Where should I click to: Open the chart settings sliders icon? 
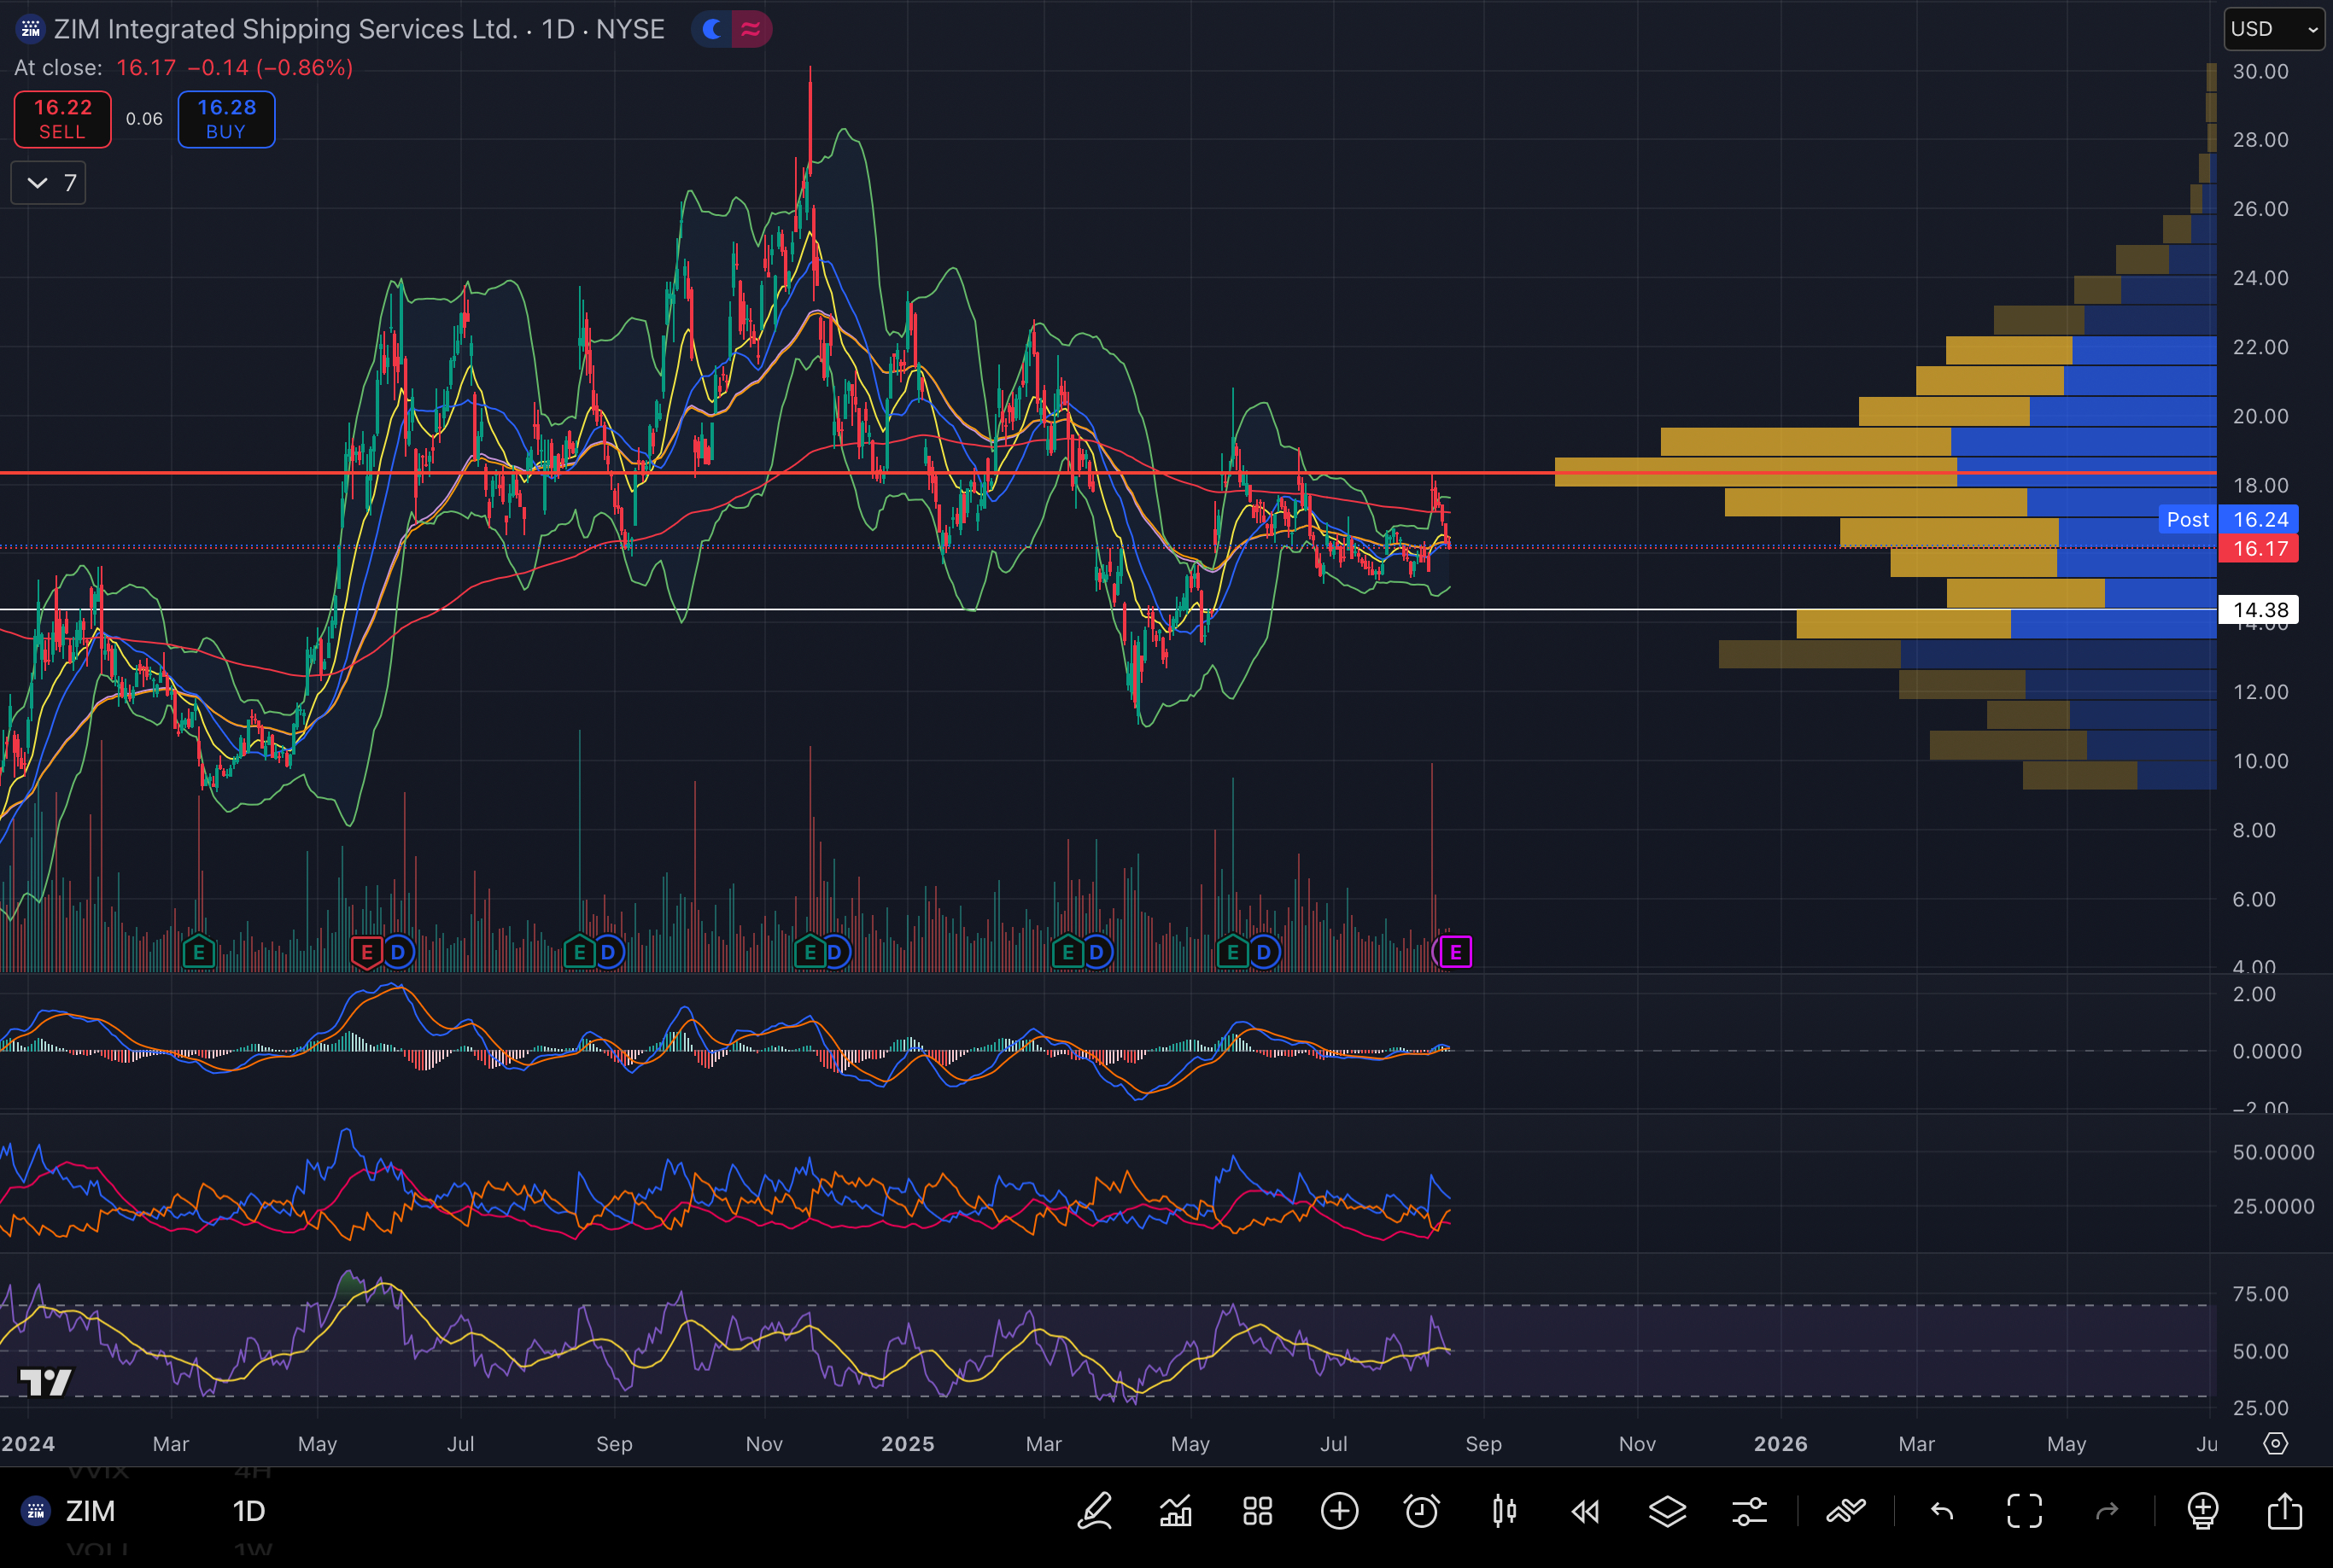click(x=1750, y=1511)
